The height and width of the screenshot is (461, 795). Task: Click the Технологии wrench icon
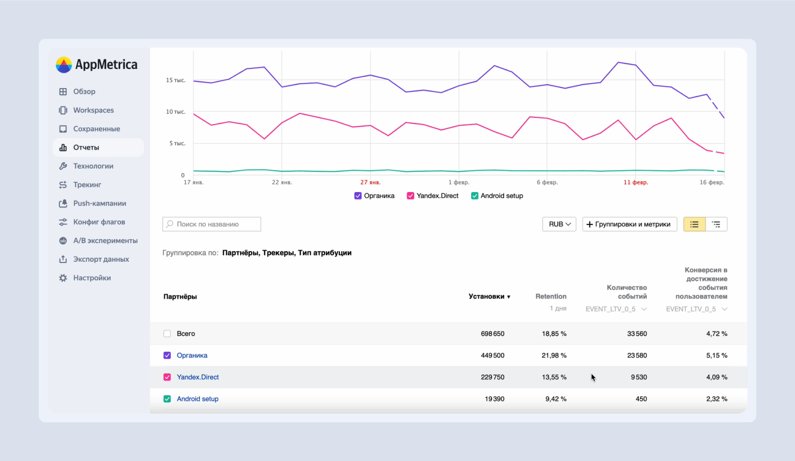[x=63, y=166]
